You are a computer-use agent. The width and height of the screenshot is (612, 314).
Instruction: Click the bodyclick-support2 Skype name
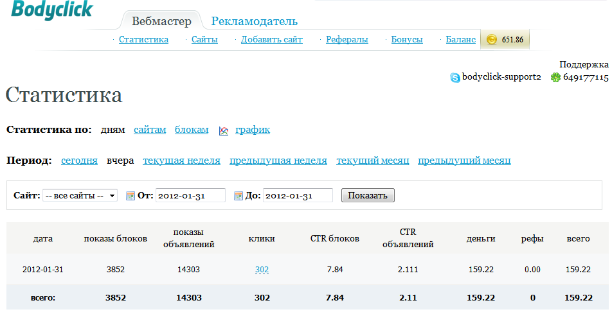click(x=501, y=77)
